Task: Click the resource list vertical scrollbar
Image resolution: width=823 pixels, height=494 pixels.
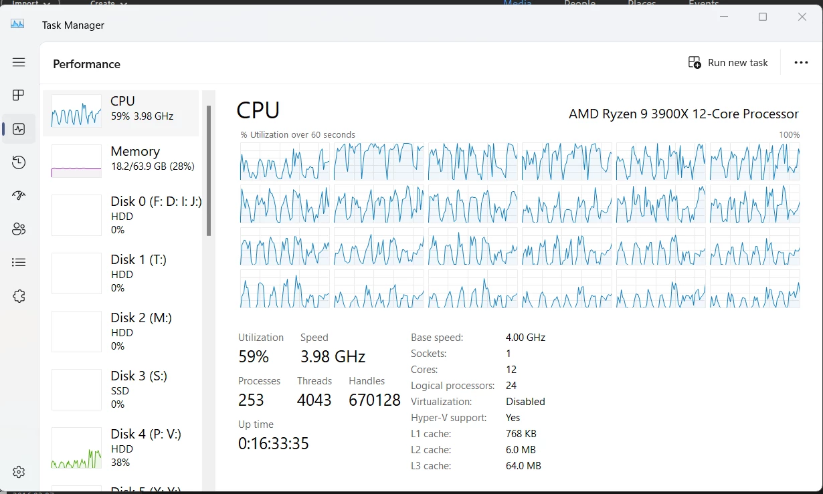Action: (209, 170)
